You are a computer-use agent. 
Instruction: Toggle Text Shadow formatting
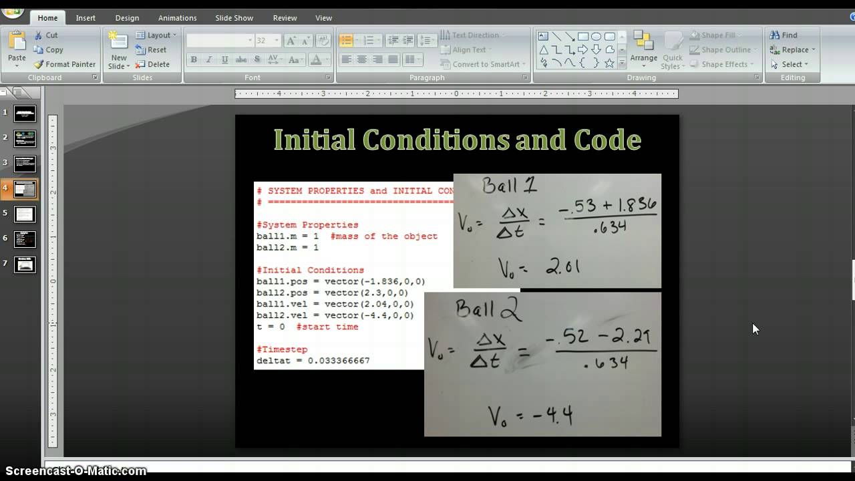click(x=256, y=59)
